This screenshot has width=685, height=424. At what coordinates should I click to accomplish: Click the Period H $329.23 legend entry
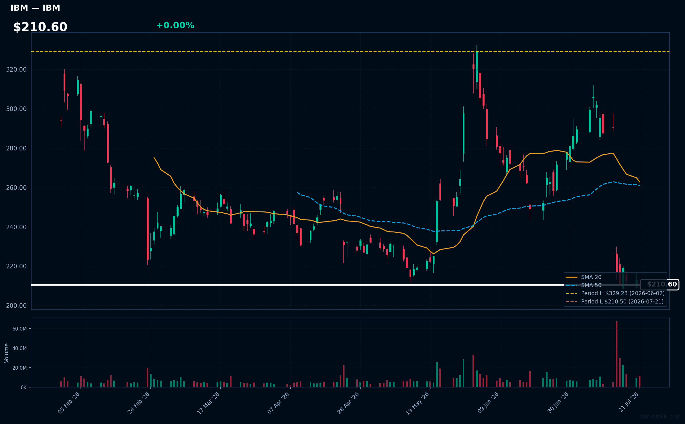pos(615,293)
